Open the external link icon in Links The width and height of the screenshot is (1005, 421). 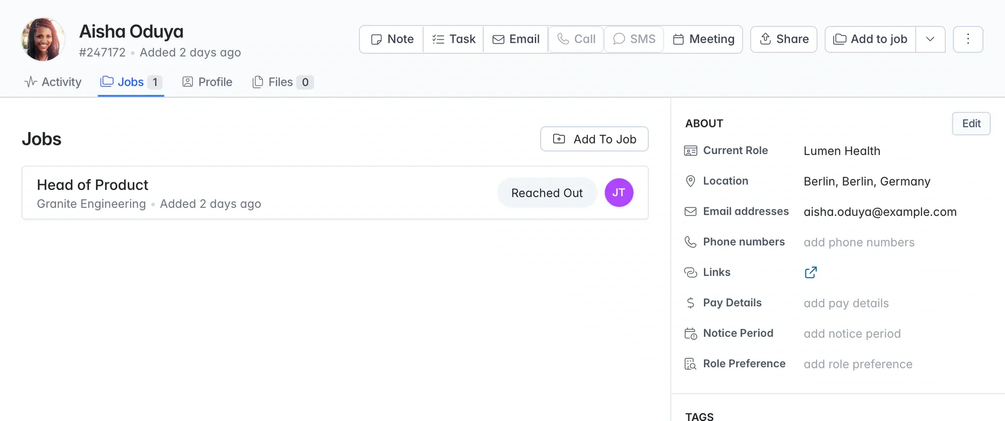pyautogui.click(x=811, y=272)
